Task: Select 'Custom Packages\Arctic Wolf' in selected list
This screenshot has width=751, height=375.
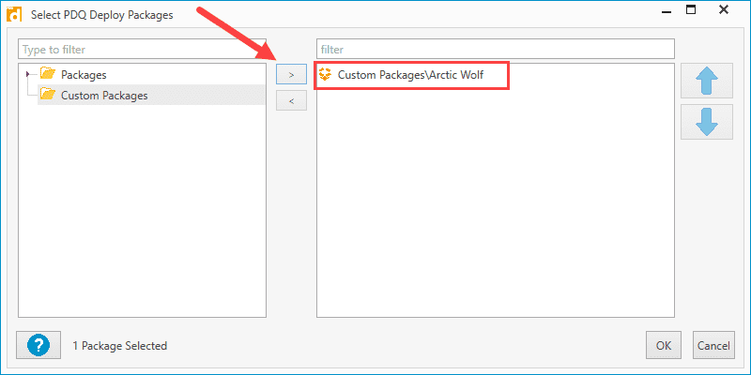Action: click(x=411, y=75)
